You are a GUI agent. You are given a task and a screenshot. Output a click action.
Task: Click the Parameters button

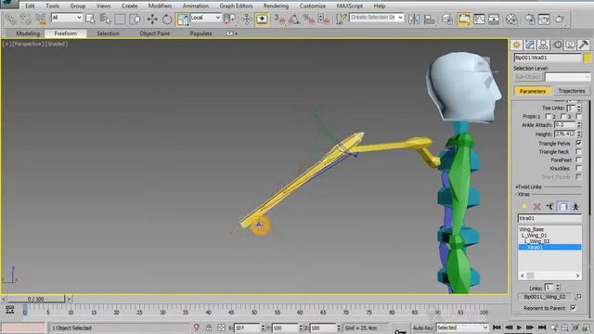click(533, 91)
